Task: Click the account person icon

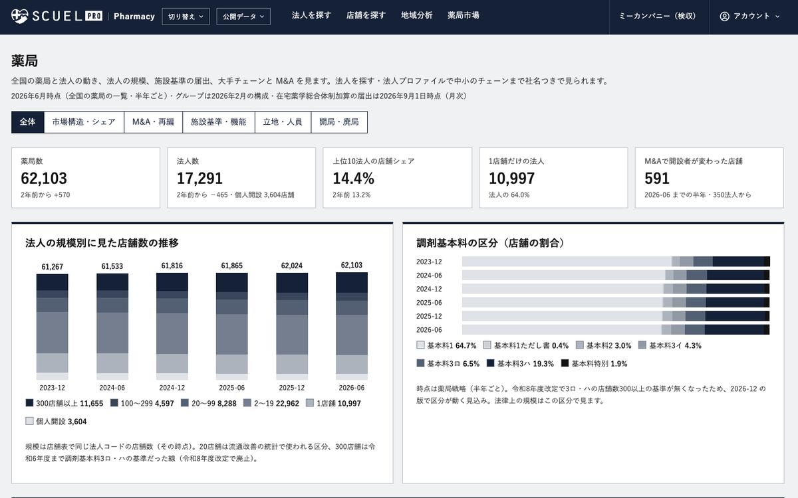Action: (x=724, y=16)
